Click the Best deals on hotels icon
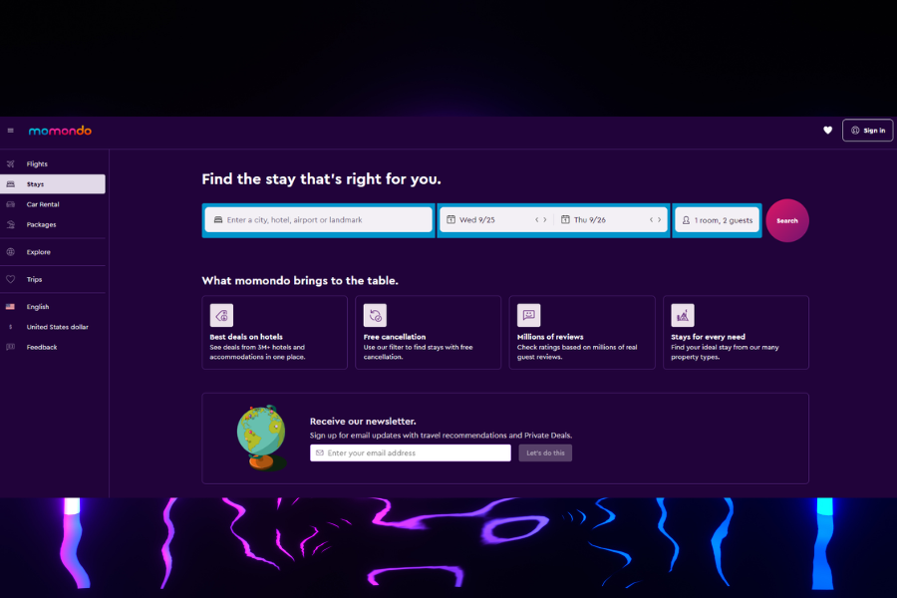 221,316
